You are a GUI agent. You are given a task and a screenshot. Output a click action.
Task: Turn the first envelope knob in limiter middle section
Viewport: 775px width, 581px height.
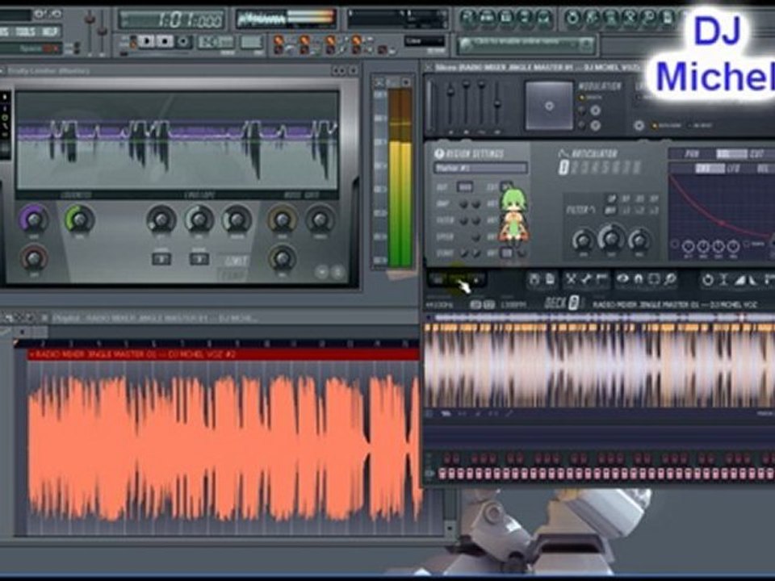[161, 219]
